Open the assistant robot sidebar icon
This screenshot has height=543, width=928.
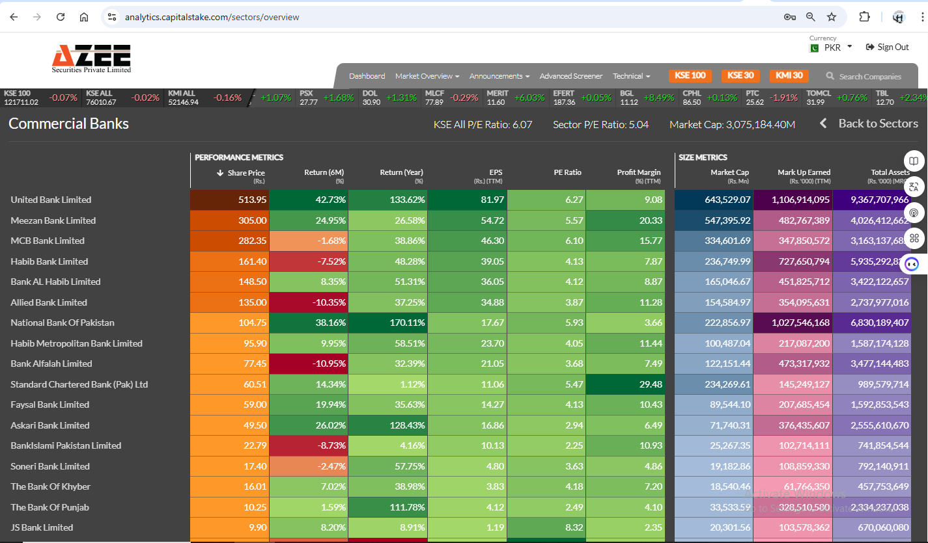click(912, 264)
